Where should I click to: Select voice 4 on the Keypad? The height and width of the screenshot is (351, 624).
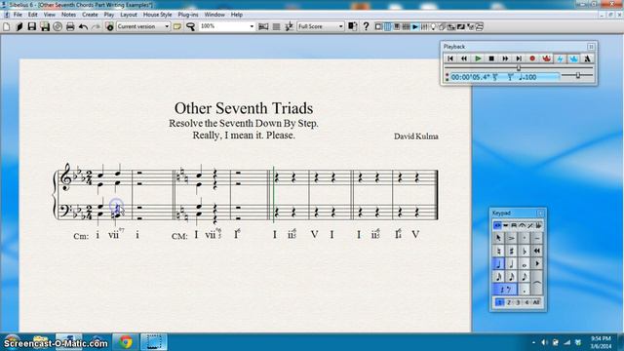point(526,302)
